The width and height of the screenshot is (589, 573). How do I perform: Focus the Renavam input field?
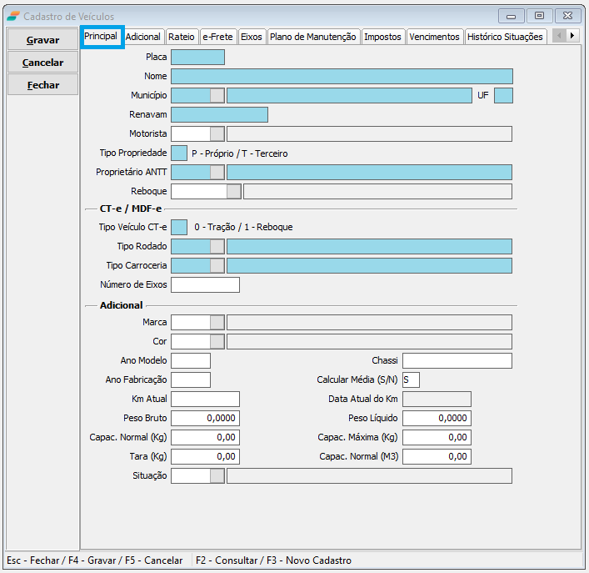pyautogui.click(x=219, y=114)
